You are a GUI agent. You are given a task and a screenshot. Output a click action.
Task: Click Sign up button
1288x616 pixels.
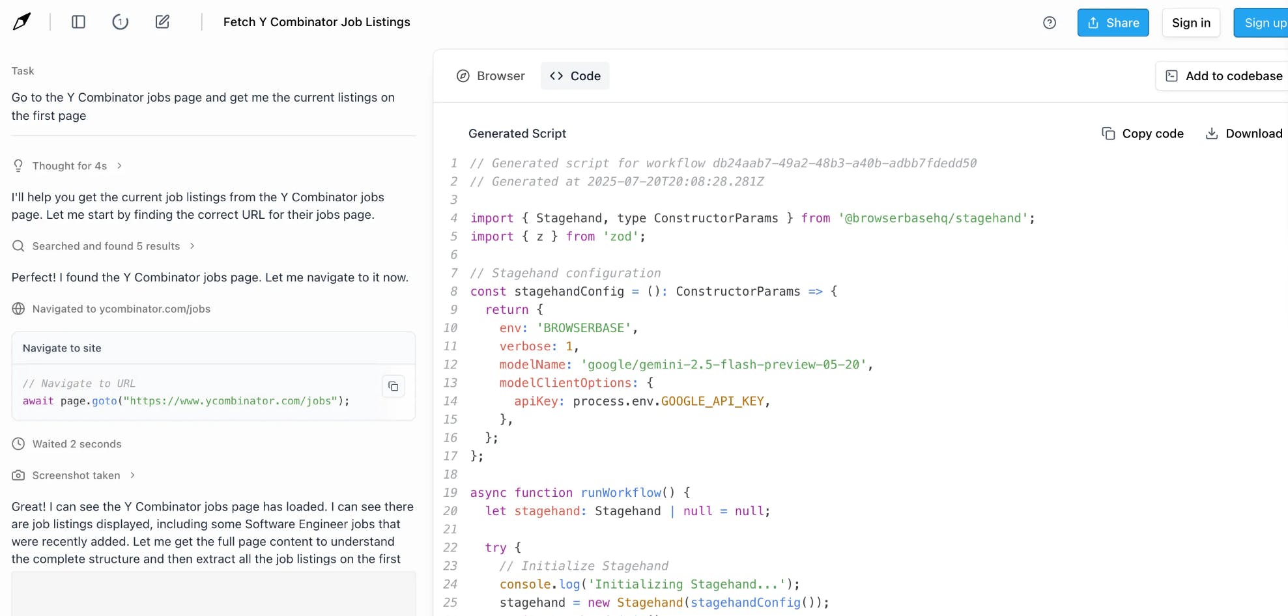pos(1261,23)
